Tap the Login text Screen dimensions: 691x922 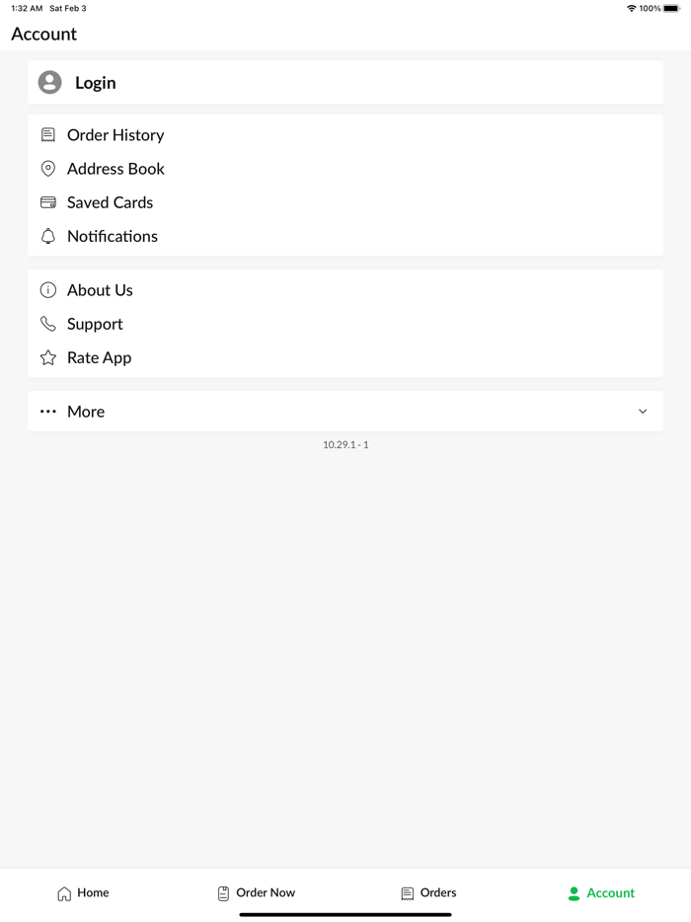click(96, 83)
